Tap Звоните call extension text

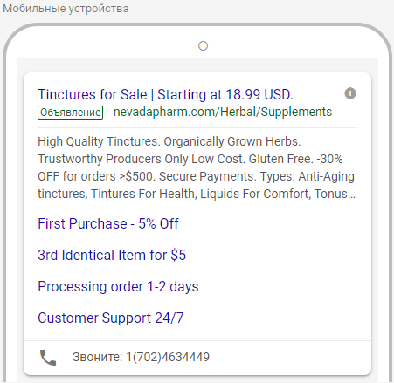click(x=98, y=357)
